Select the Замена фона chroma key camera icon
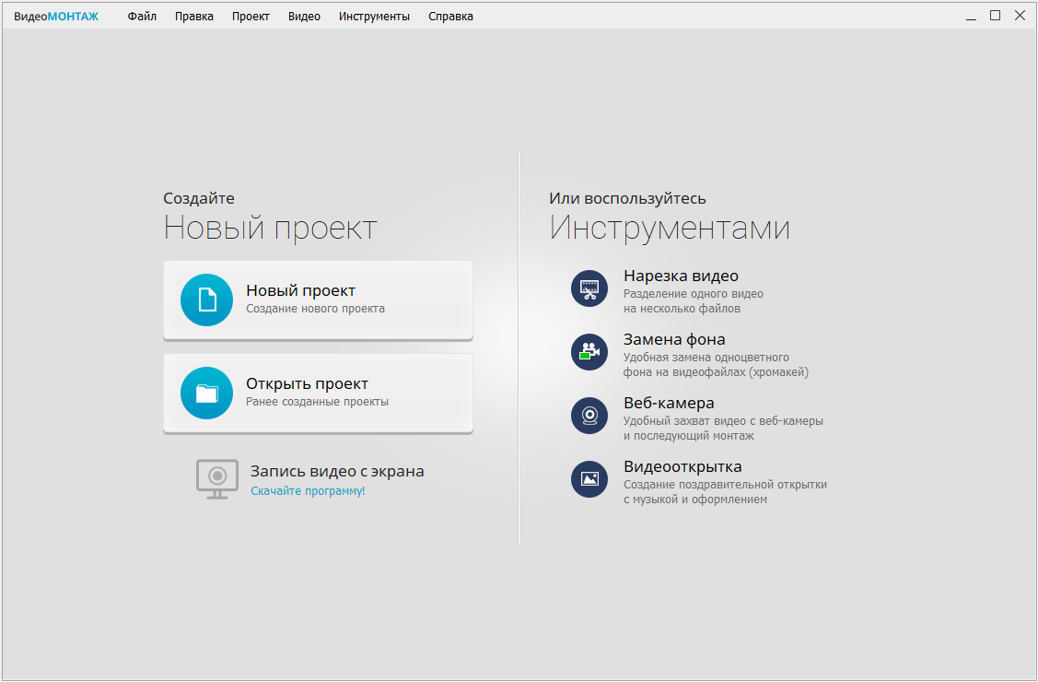 [x=589, y=352]
